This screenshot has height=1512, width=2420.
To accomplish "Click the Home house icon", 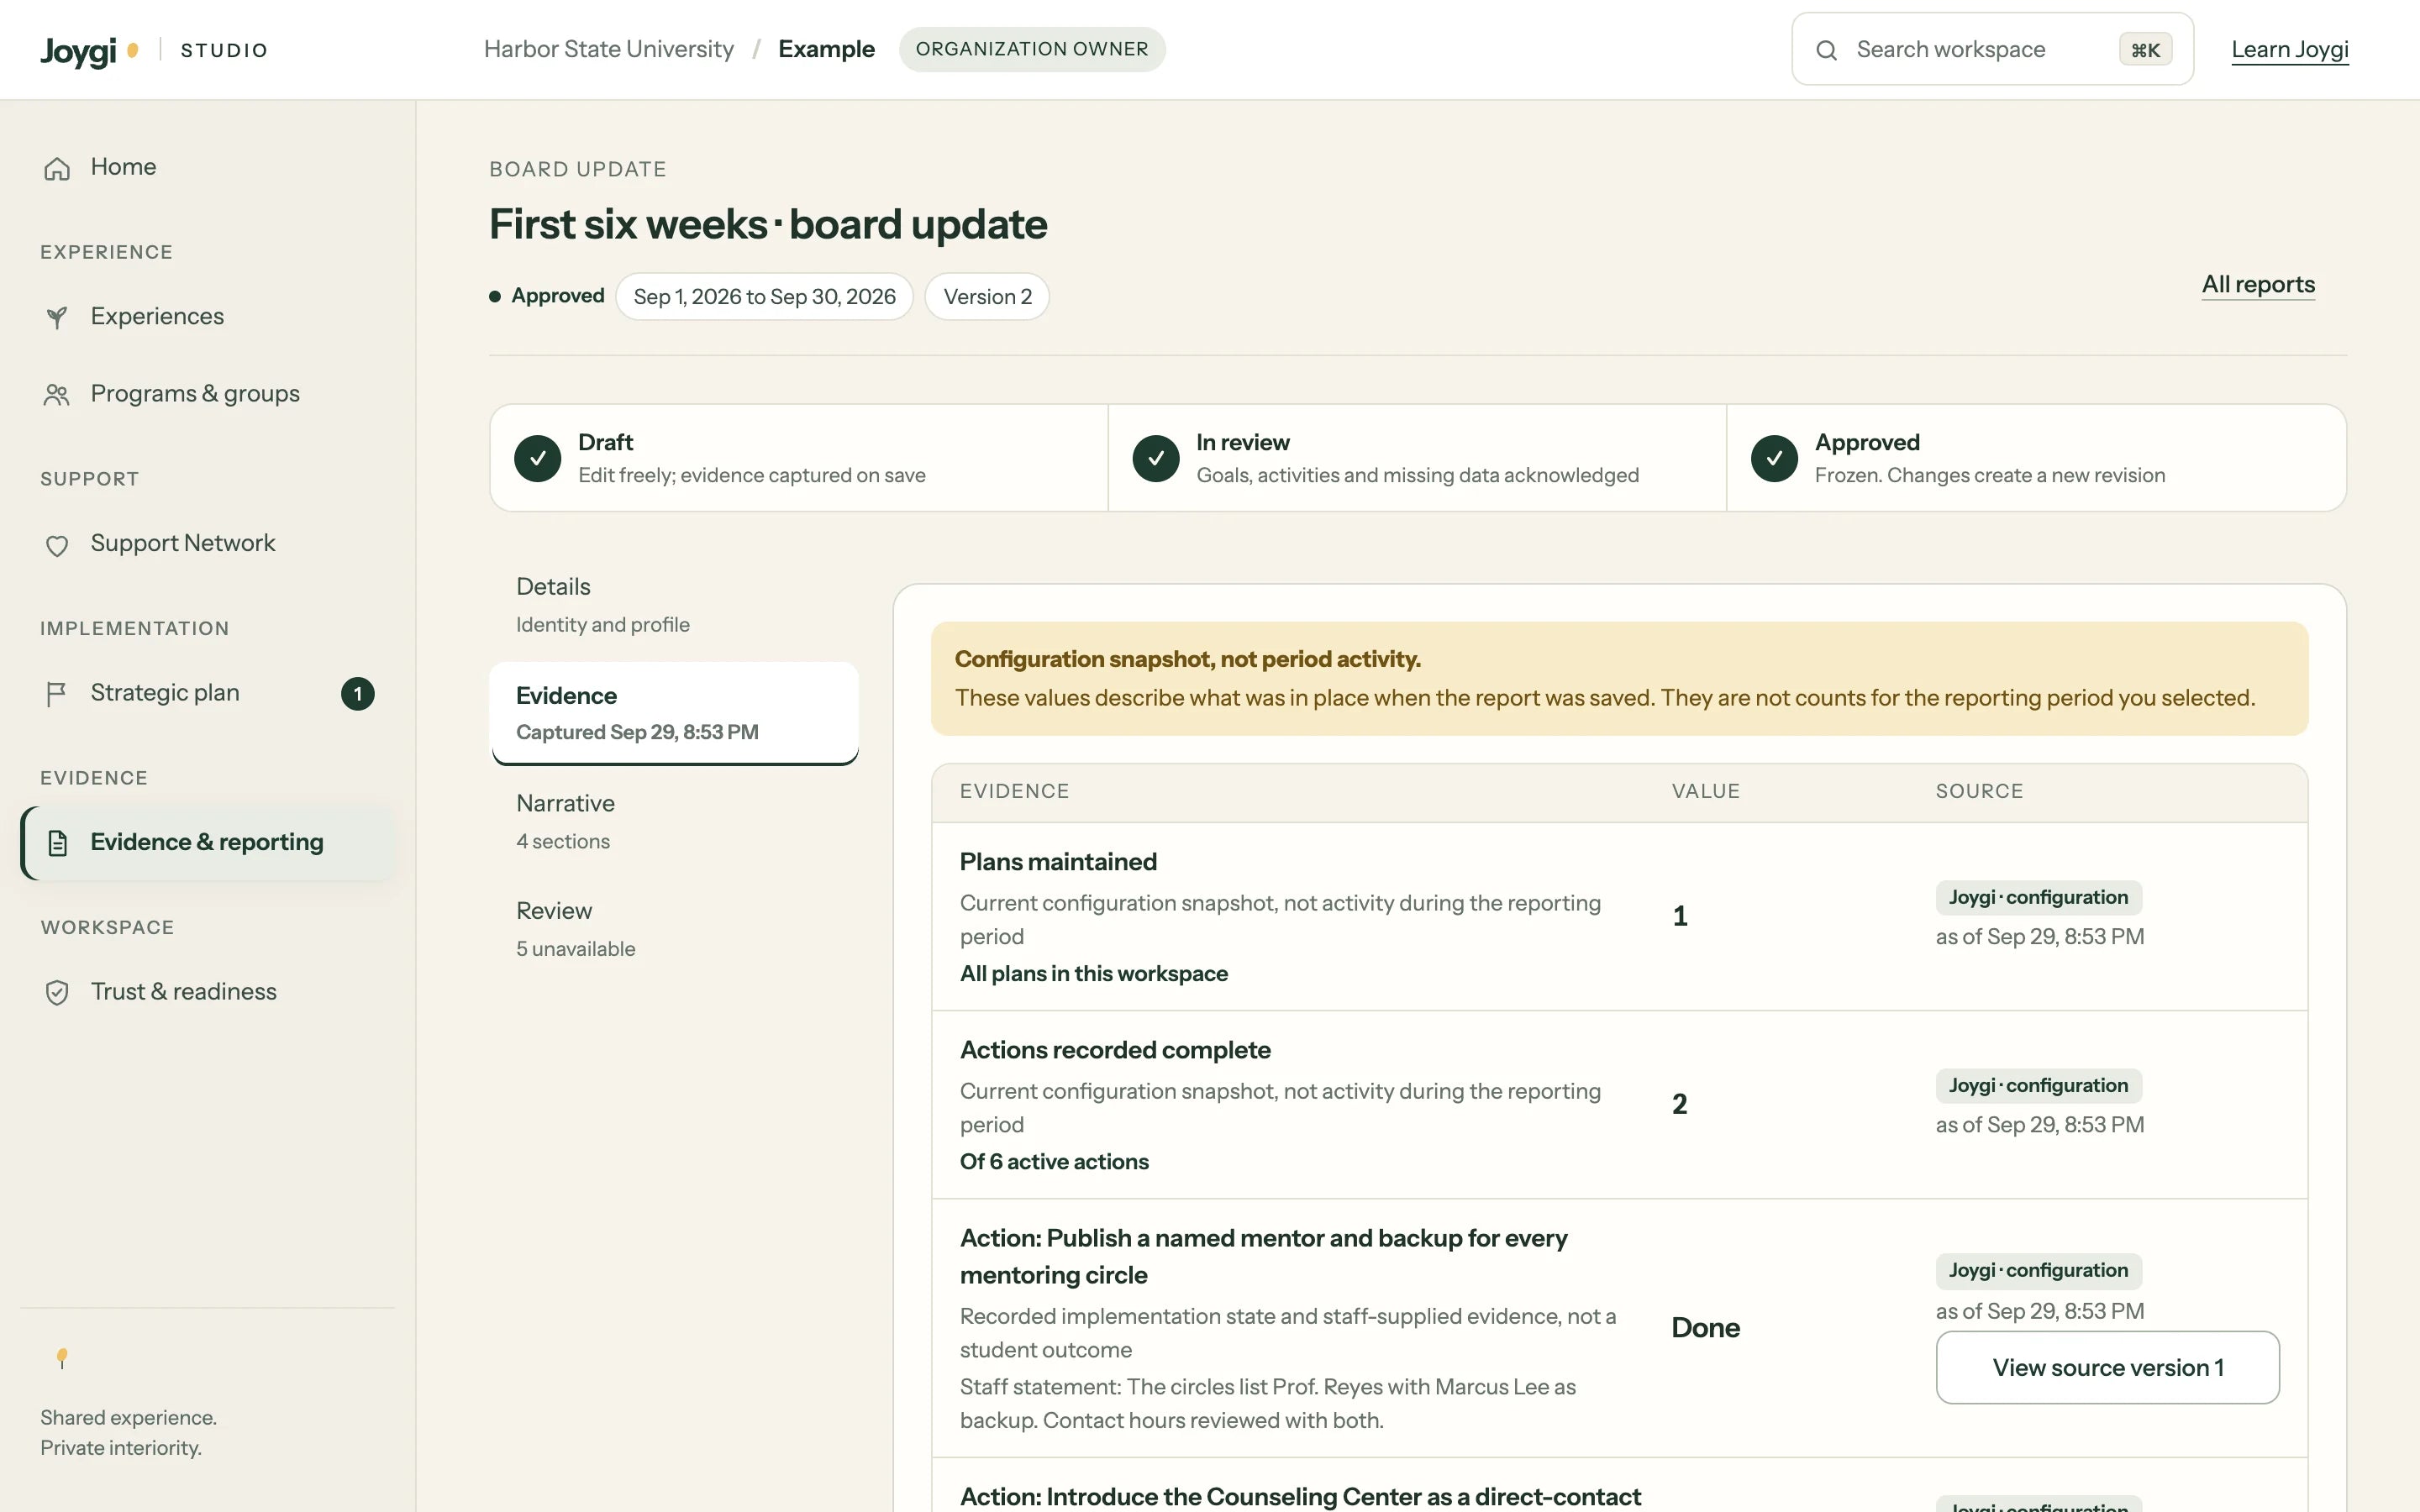I will (57, 168).
